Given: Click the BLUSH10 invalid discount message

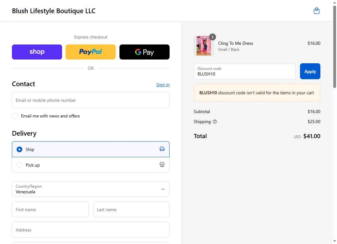Looking at the screenshot, I should click(257, 93).
